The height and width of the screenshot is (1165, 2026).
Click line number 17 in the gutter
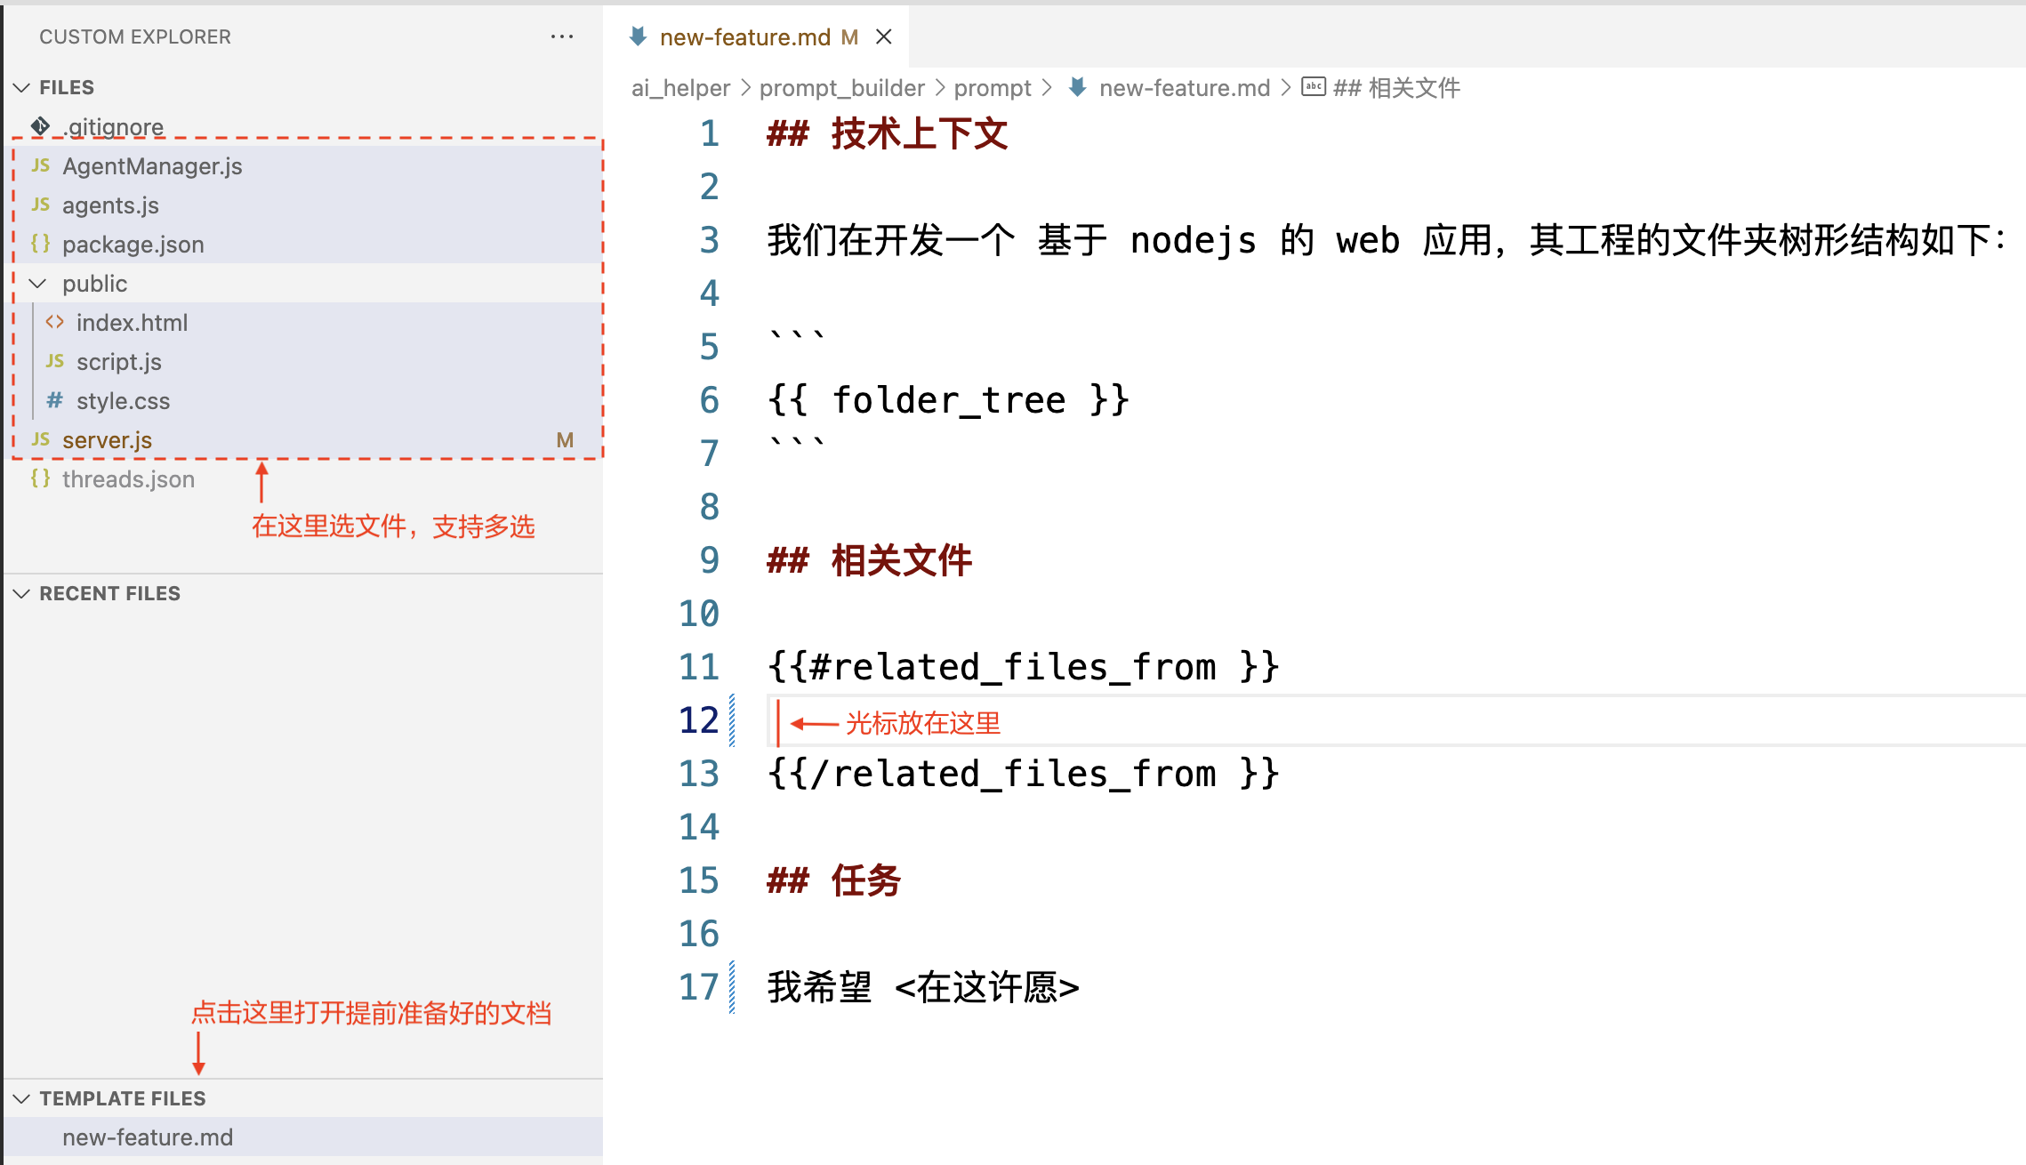click(698, 987)
